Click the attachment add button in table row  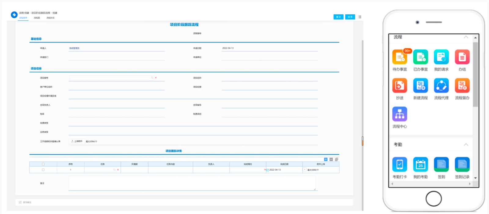coord(305,170)
